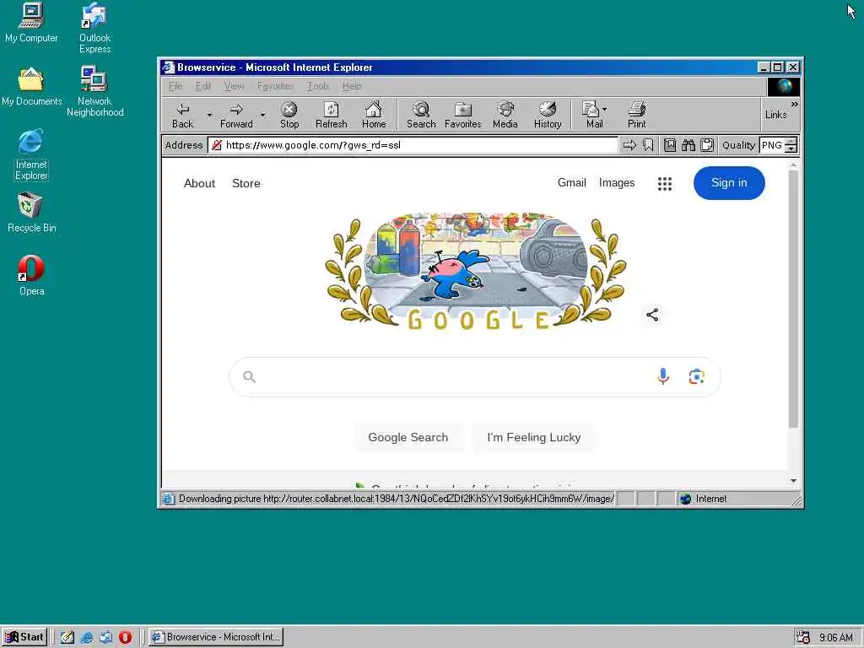Click I'm Feeling Lucky button
The image size is (864, 648).
point(533,437)
